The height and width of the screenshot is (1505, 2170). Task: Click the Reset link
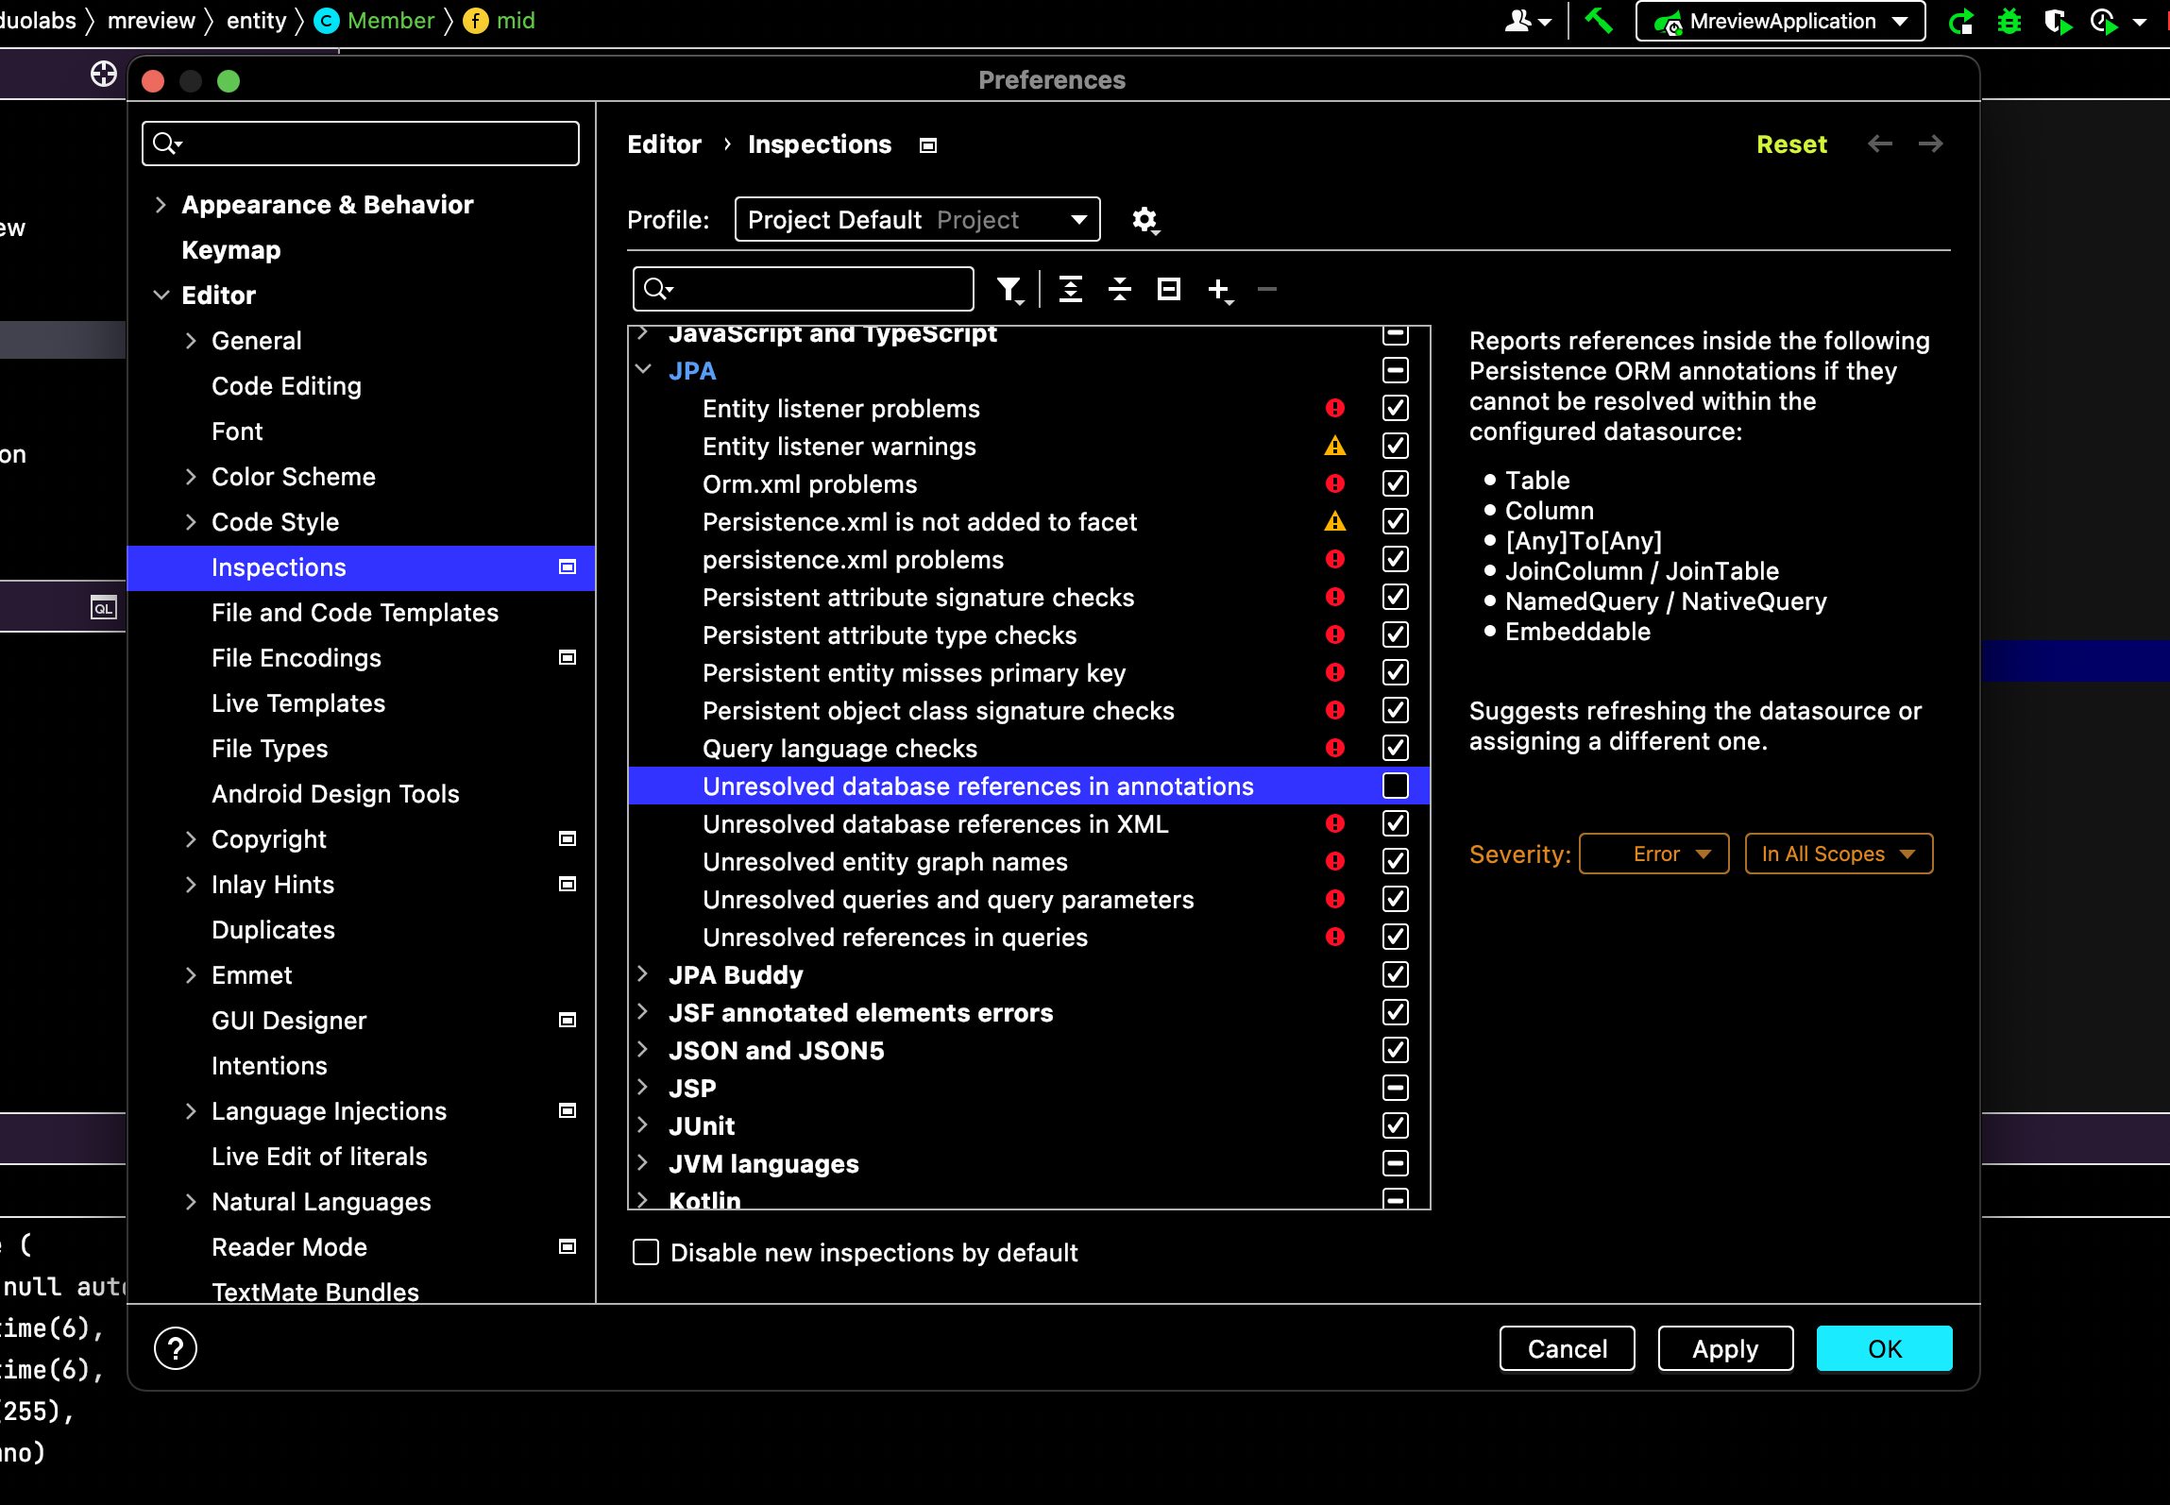click(x=1790, y=144)
